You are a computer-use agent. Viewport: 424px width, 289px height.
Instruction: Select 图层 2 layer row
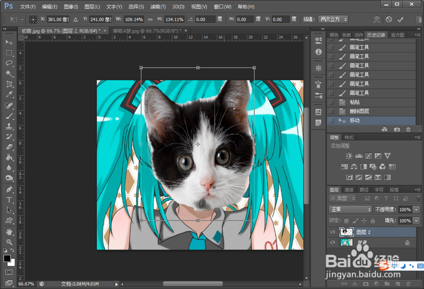[371, 232]
